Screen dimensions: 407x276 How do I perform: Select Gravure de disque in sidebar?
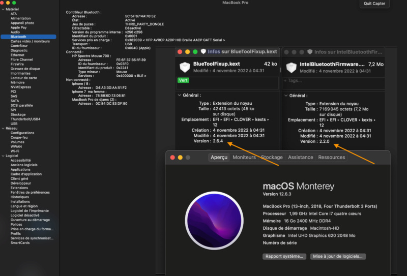click(25, 69)
